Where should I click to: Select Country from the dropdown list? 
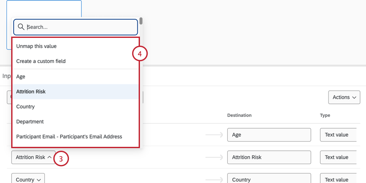25,106
